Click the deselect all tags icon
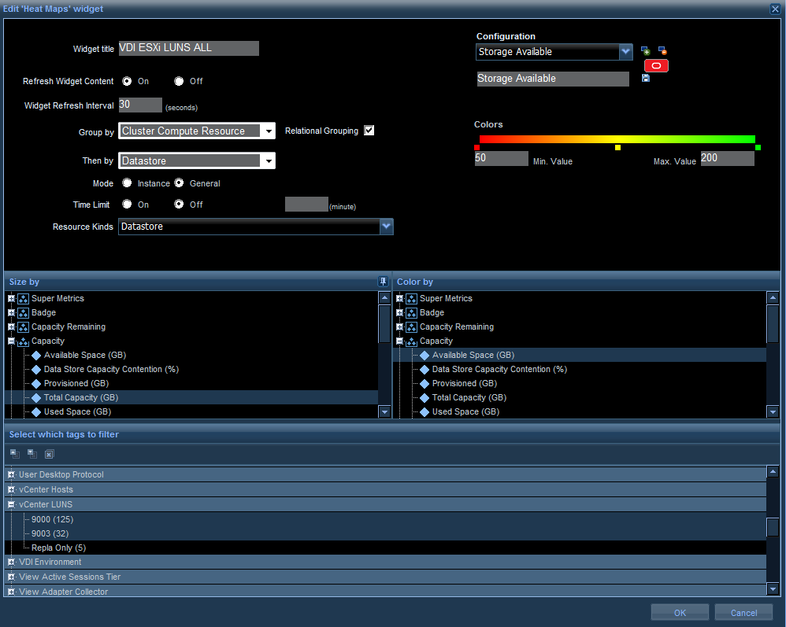 [x=49, y=454]
